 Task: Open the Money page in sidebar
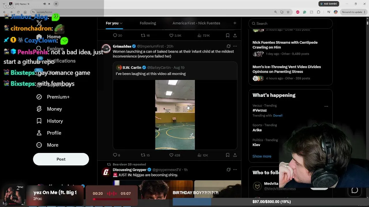pyautogui.click(x=49, y=109)
